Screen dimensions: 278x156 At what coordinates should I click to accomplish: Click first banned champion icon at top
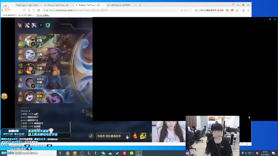coord(20,25)
